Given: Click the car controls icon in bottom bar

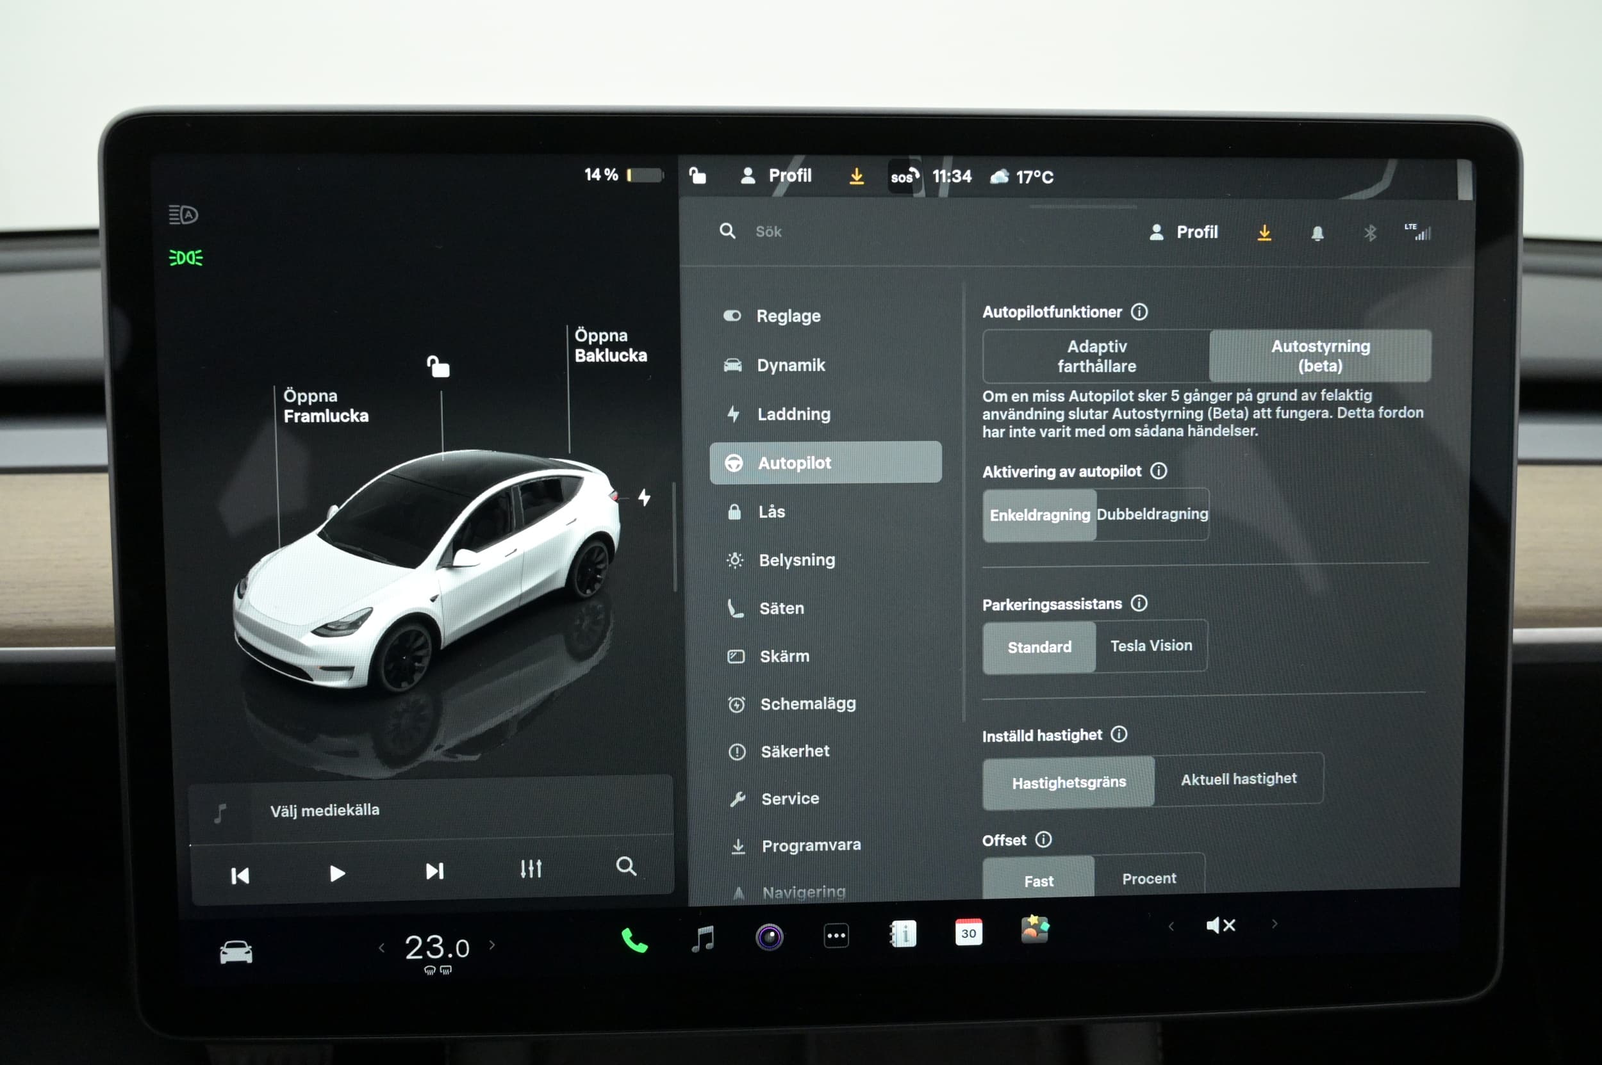Looking at the screenshot, I should [x=236, y=952].
